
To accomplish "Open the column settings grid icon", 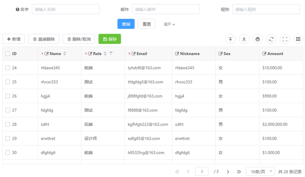I will click(299, 39).
